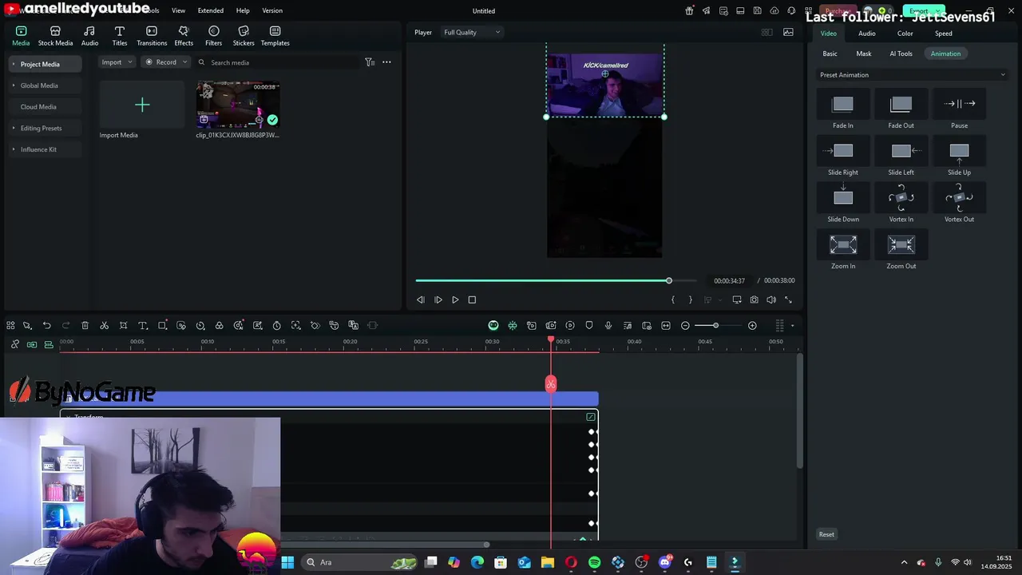Click the delete trash icon in timeline toolbar
1022x575 pixels.
pos(85,325)
